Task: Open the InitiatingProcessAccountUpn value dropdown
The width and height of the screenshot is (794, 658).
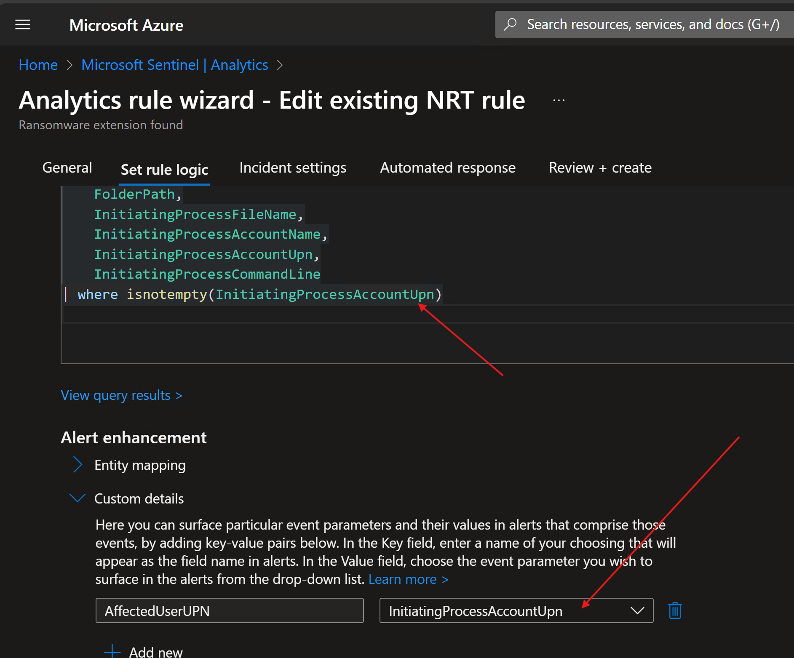Action: pos(516,610)
